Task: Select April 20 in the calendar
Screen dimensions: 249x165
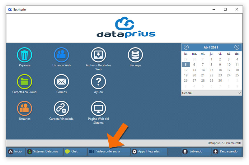Action: coord(194,75)
